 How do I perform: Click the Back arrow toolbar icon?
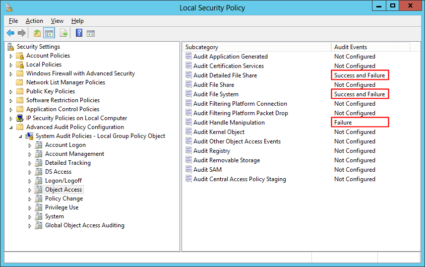tap(10, 33)
